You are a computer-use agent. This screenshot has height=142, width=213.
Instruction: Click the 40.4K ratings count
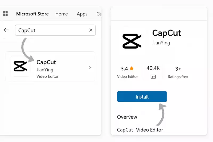(153, 68)
